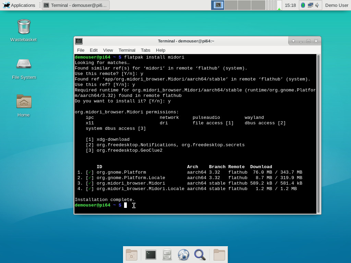Click the network connection tray icon
This screenshot has height=263, width=351.
310,5
